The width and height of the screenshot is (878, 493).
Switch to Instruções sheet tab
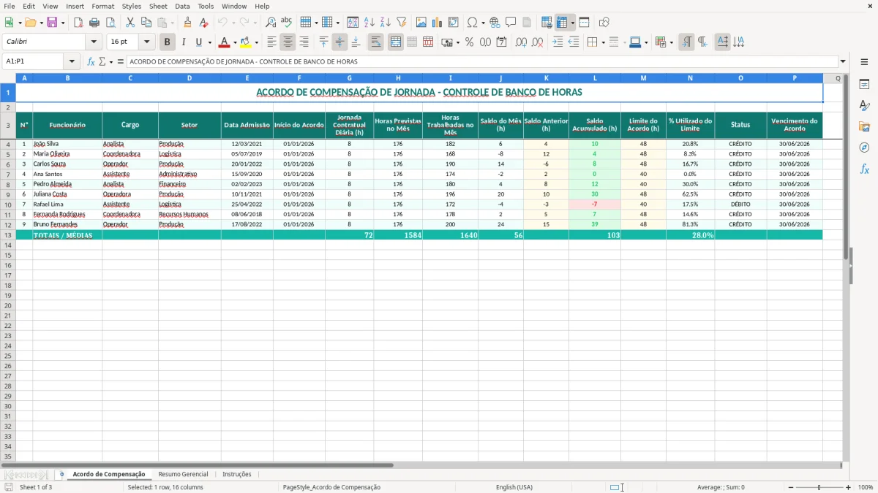tap(236, 474)
